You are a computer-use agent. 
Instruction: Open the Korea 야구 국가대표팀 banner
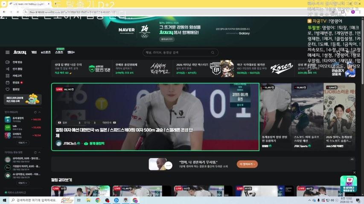point(265,68)
